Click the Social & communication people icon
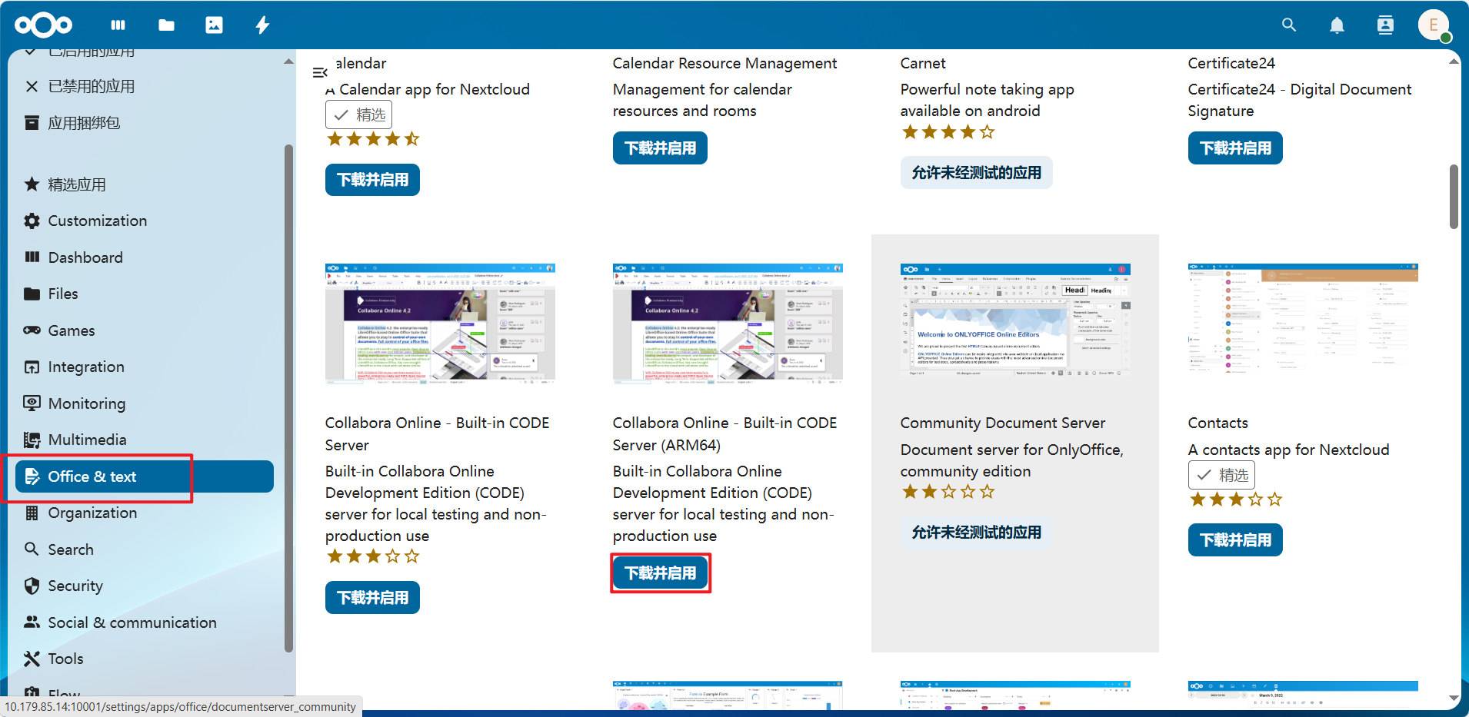This screenshot has width=1469, height=717. coord(32,622)
